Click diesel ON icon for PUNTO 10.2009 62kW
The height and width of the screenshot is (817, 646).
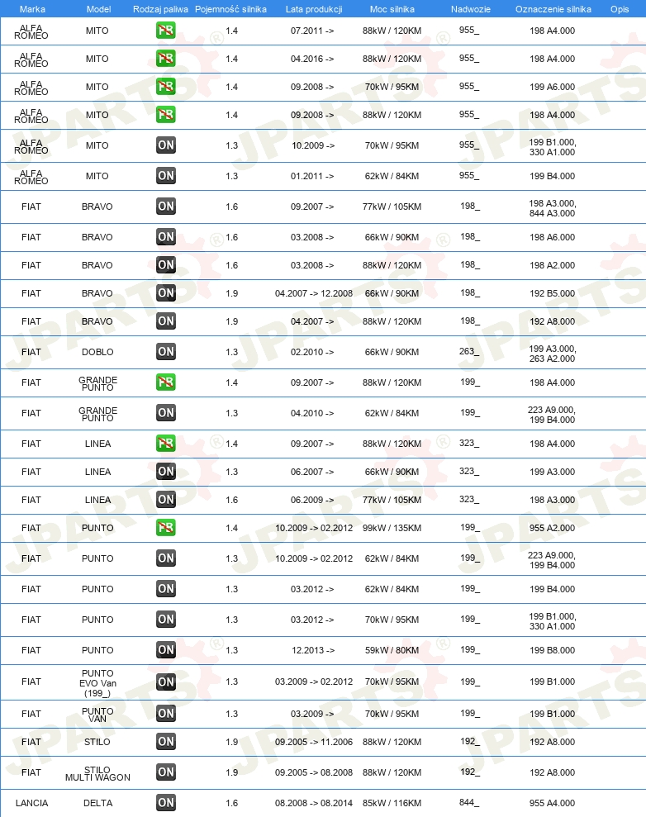[166, 558]
